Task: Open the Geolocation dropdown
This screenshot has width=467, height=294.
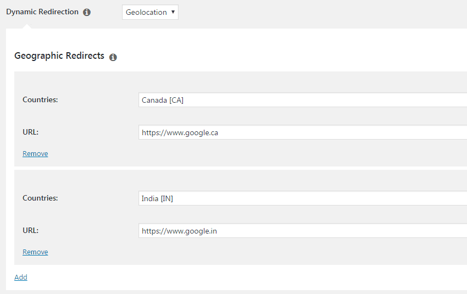Action: pos(149,12)
